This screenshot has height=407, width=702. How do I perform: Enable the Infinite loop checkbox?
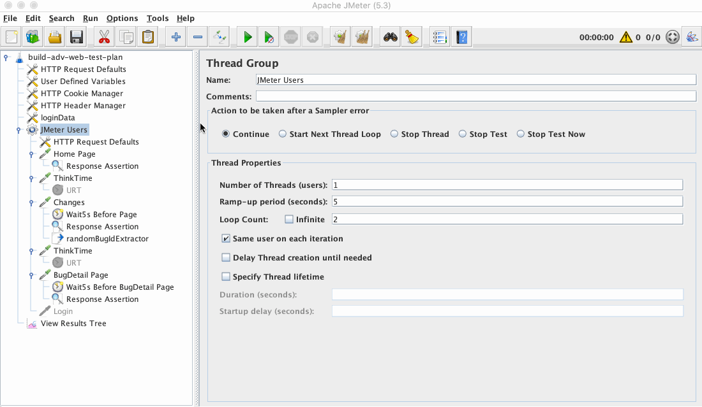tap(289, 219)
